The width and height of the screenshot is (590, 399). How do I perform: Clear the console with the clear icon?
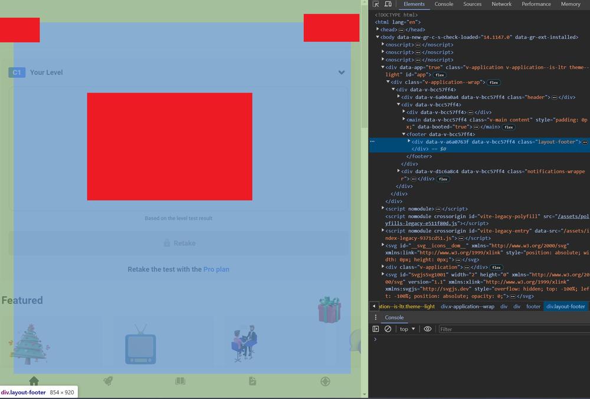(388, 329)
